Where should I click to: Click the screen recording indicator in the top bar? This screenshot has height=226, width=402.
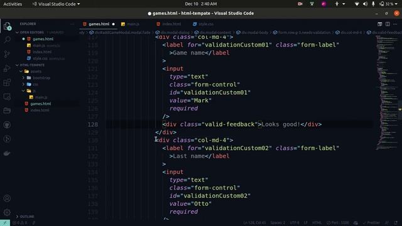[300, 4]
